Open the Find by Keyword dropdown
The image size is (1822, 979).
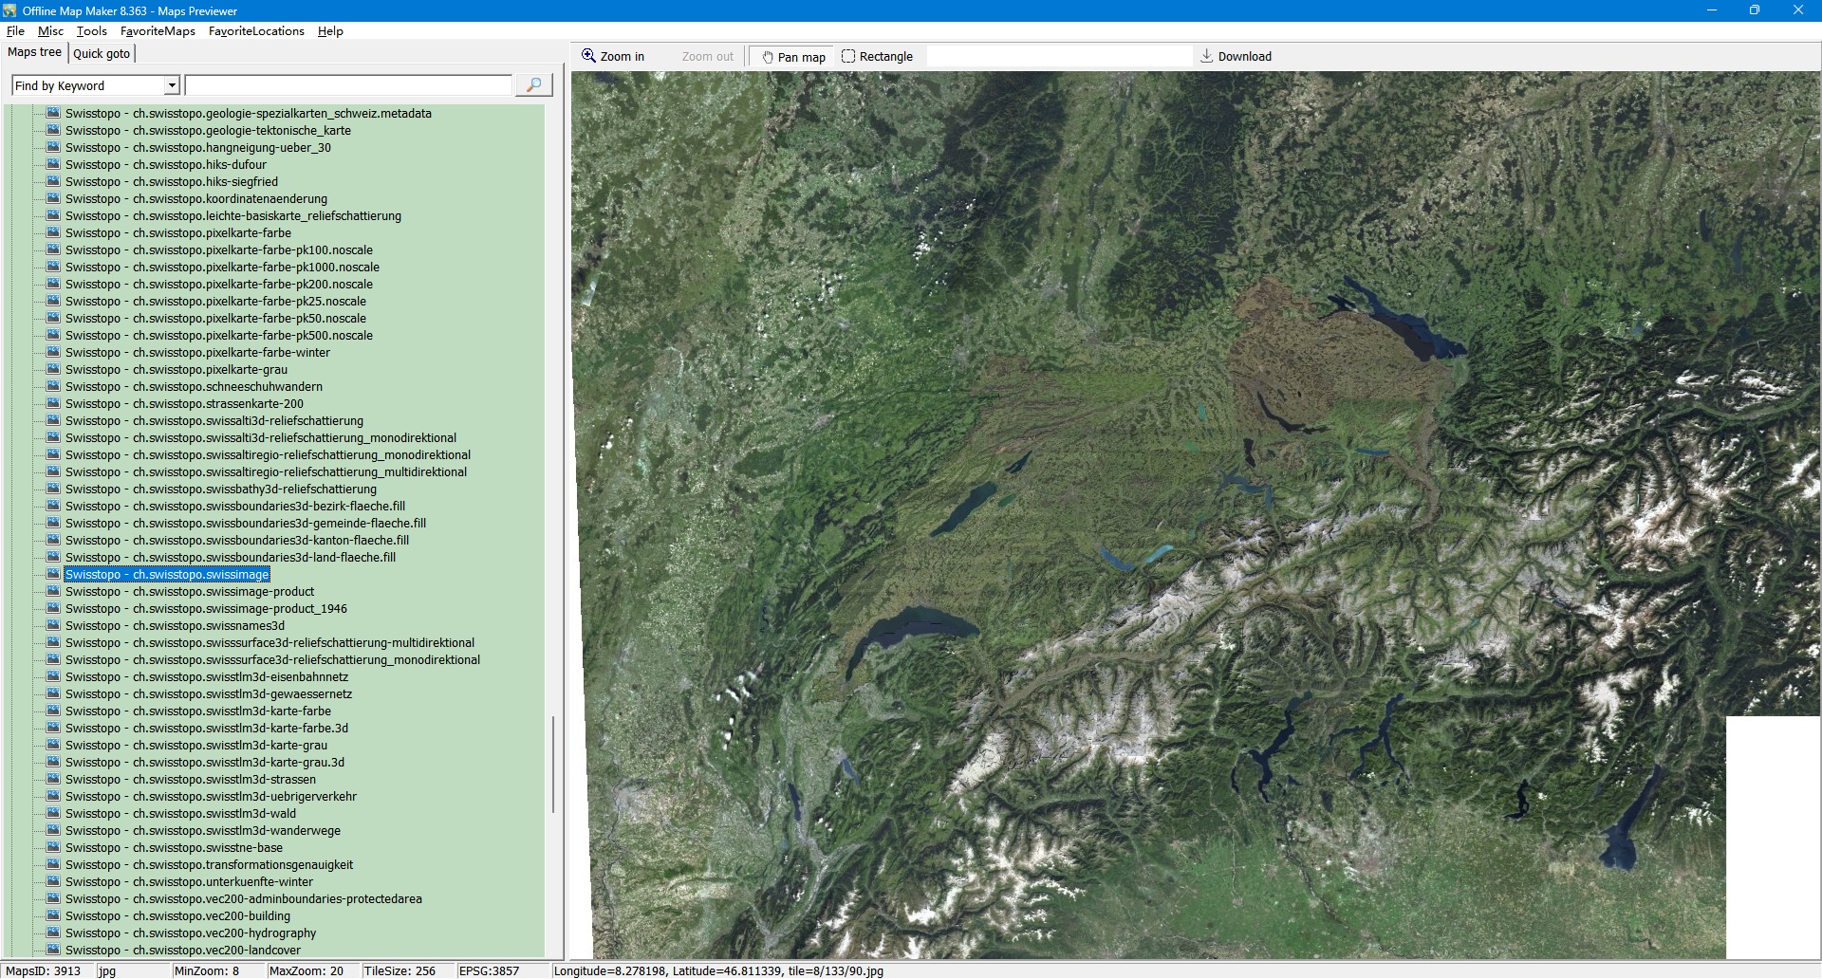[172, 86]
